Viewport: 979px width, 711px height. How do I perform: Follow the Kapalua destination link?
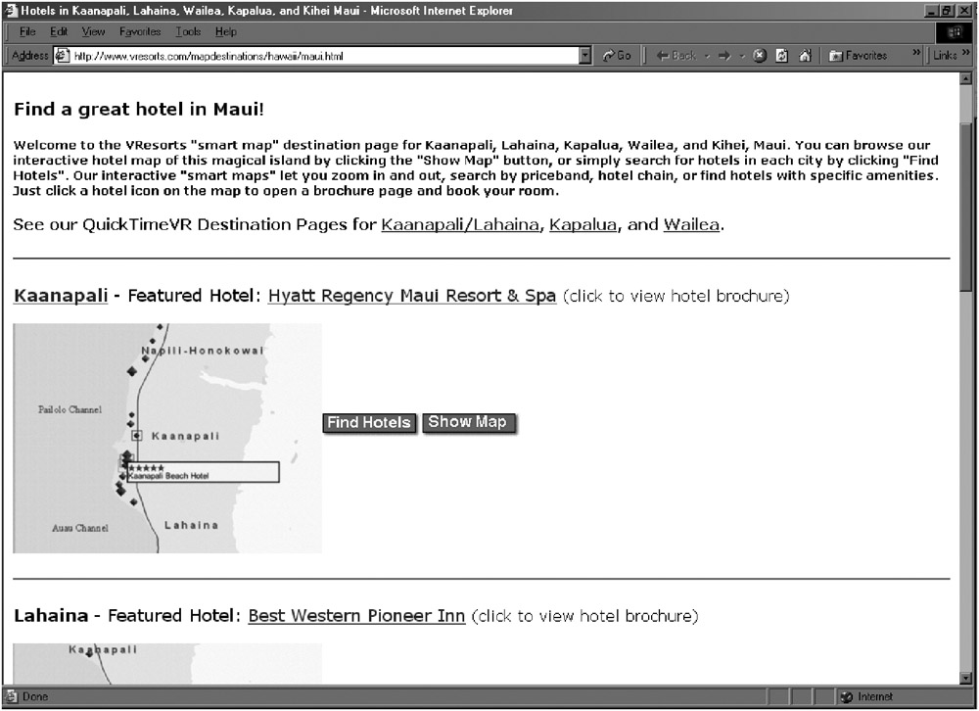click(x=583, y=225)
